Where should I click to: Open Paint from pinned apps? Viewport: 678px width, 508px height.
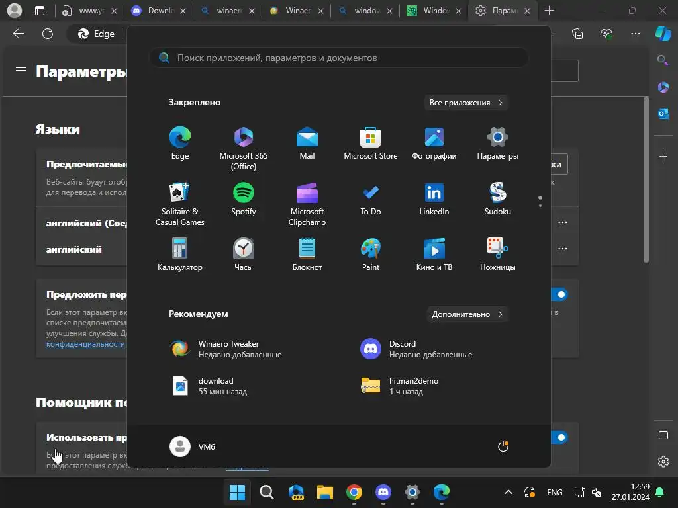[371, 255]
